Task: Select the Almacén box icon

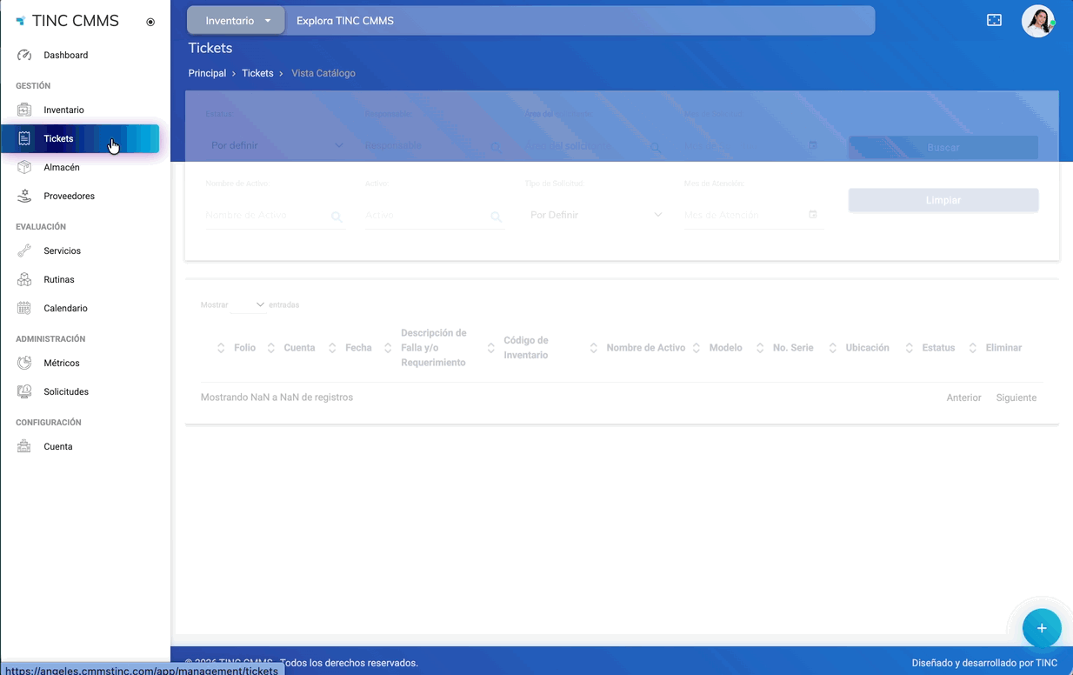Action: tap(24, 167)
